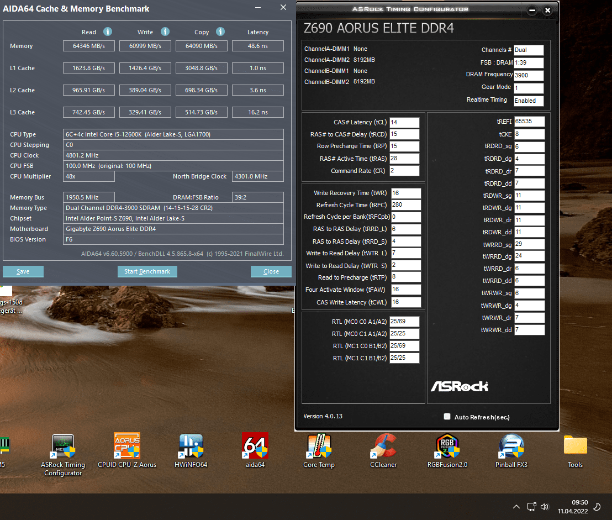Open the taskbar clock showing 09:50
Viewport: 612px width, 520px height.
click(573, 507)
